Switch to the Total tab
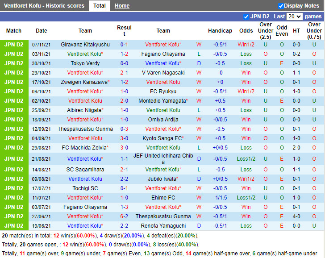 [100, 6]
